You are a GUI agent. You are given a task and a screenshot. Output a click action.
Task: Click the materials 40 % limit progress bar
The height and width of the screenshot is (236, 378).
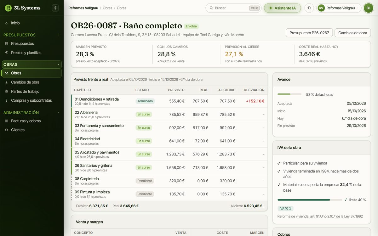pos(310,200)
